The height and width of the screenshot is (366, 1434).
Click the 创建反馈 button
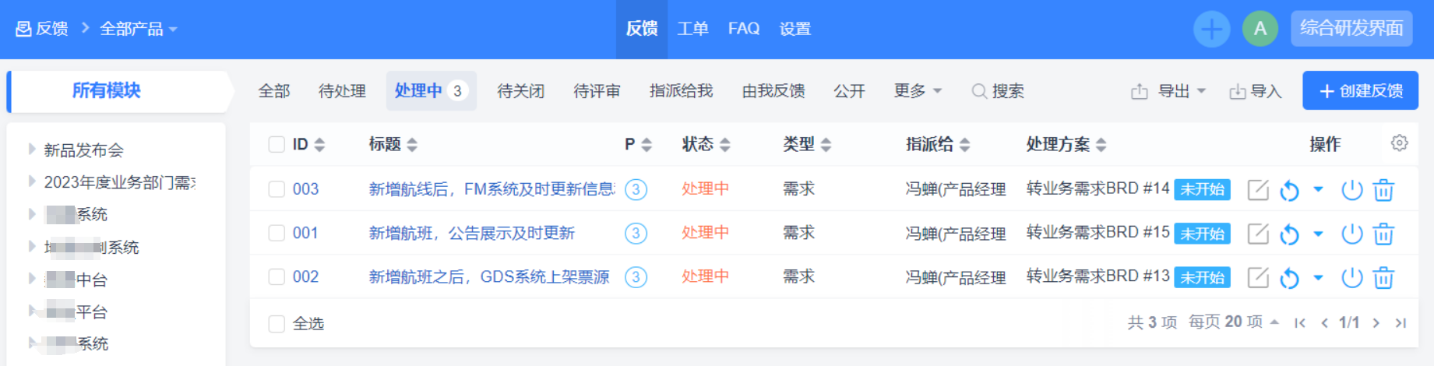pos(1360,91)
